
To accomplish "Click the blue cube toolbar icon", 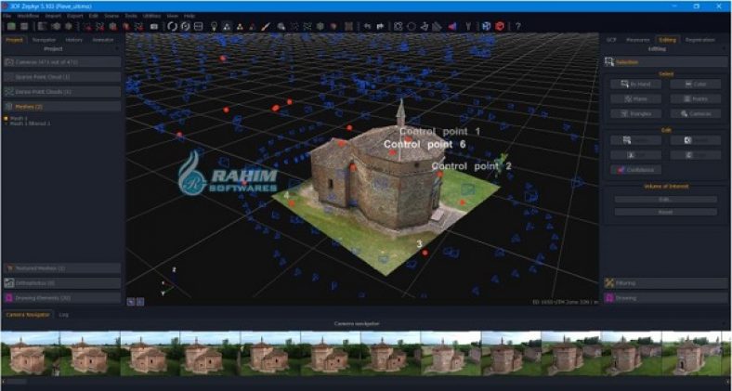I will click(485, 26).
